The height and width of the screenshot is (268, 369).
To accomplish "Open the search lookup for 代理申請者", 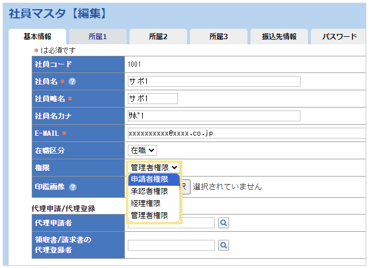I will tap(224, 223).
